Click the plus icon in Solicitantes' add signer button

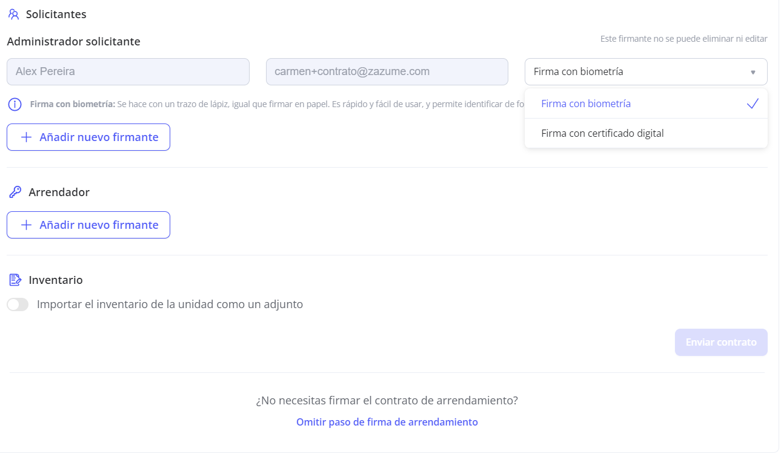pos(26,137)
